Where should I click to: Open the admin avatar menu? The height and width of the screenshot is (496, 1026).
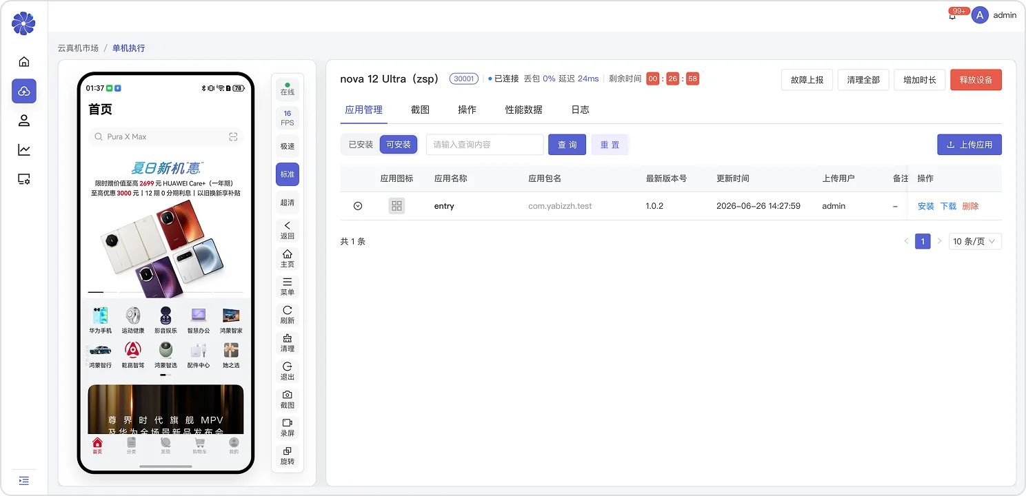coord(980,15)
